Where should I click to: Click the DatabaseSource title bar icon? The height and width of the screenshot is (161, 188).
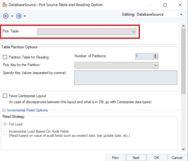coord(5,5)
